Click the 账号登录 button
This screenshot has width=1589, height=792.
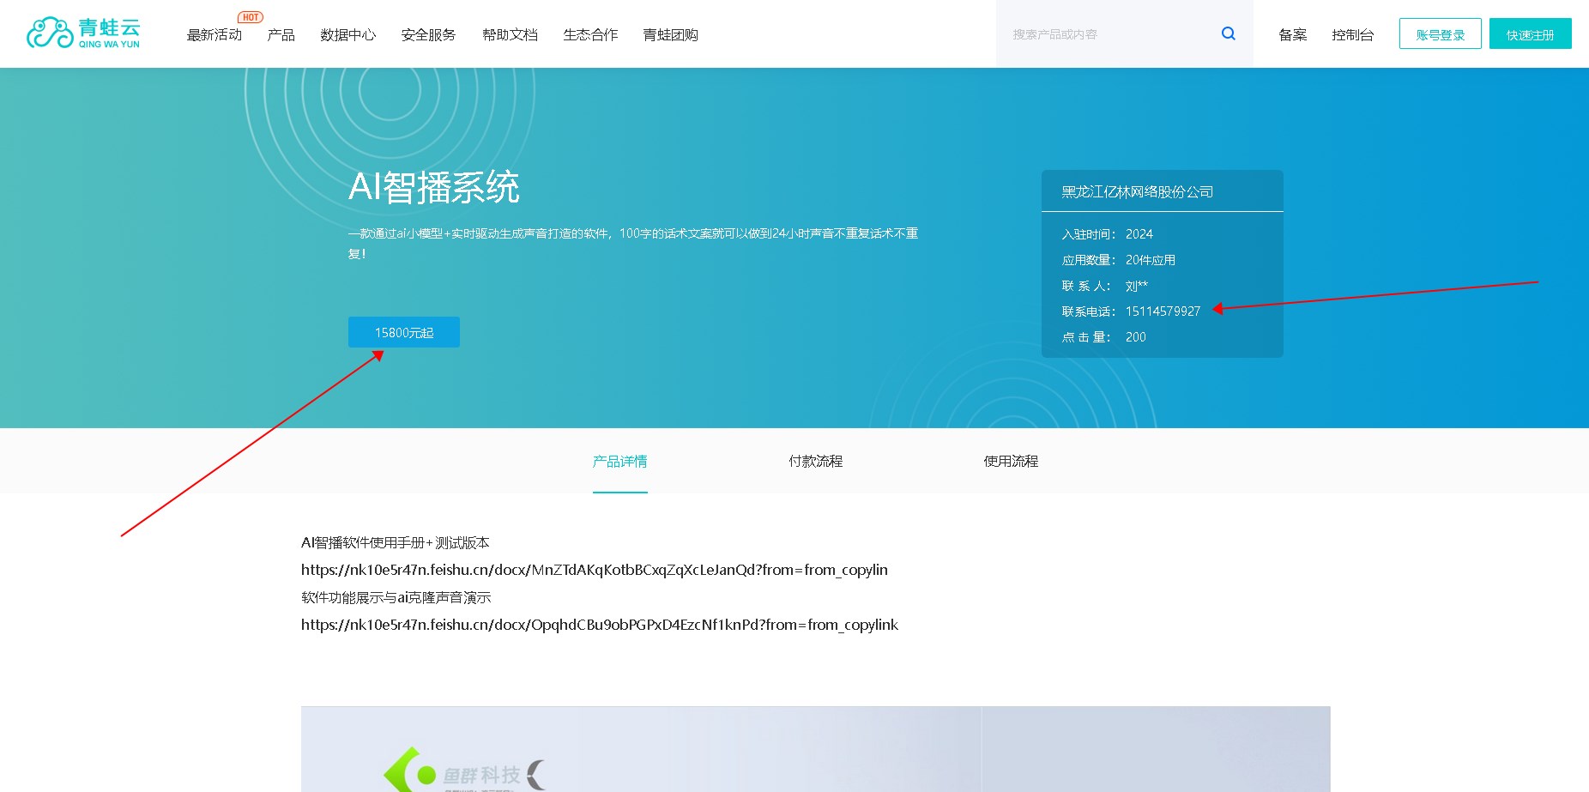(1440, 33)
